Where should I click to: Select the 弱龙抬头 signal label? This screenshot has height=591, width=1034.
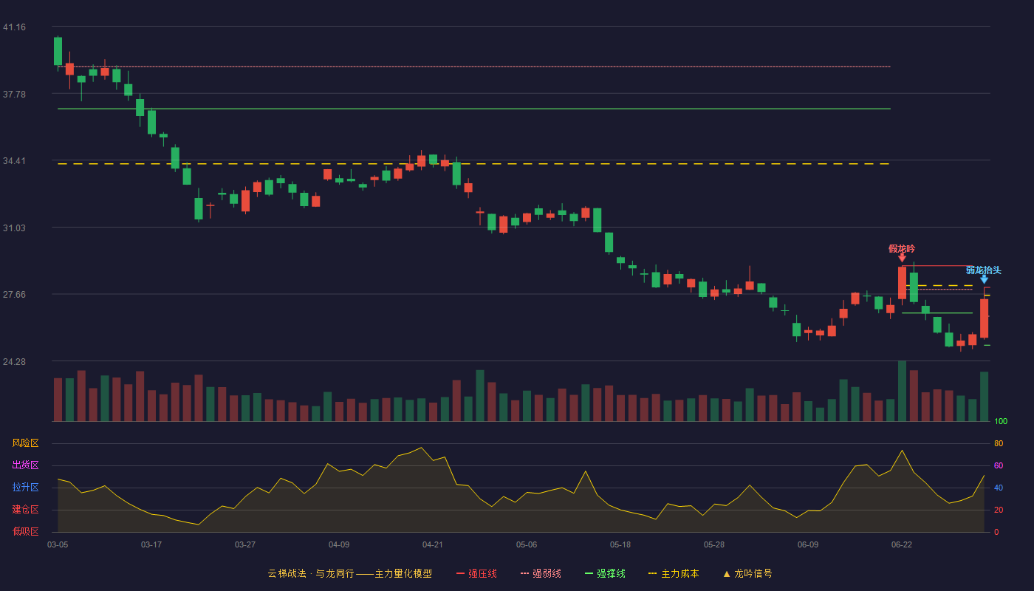(x=984, y=270)
